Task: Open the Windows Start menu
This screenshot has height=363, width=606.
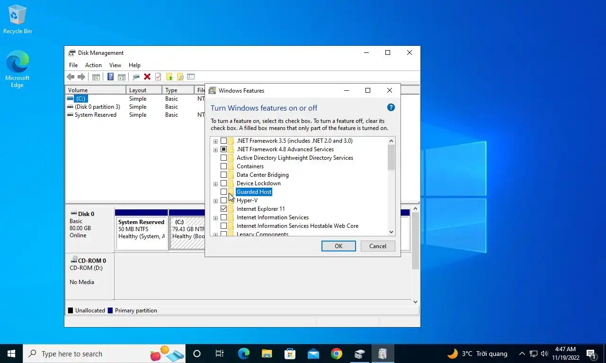Action: coord(11,354)
